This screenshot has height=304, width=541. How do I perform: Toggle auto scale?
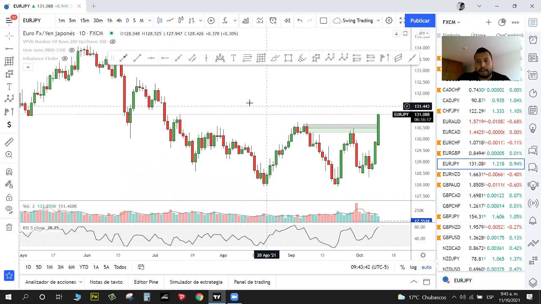(x=426, y=267)
